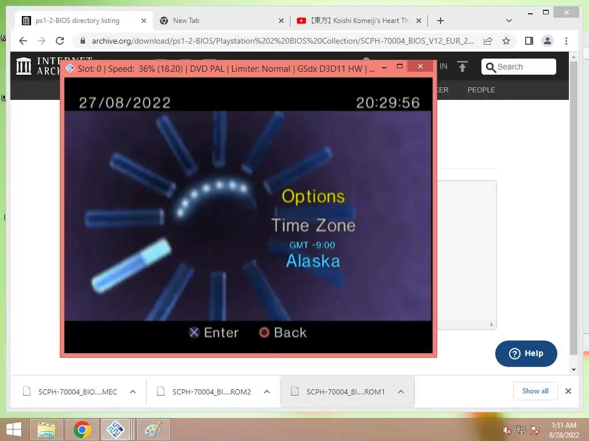The height and width of the screenshot is (441, 589).
Task: Go back to the previous page in Chrome
Action: 23,41
